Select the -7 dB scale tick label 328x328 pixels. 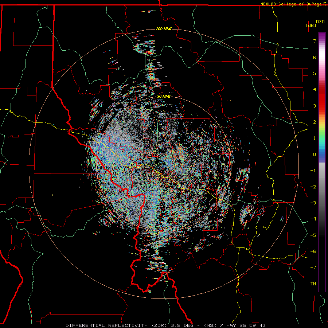(313, 268)
